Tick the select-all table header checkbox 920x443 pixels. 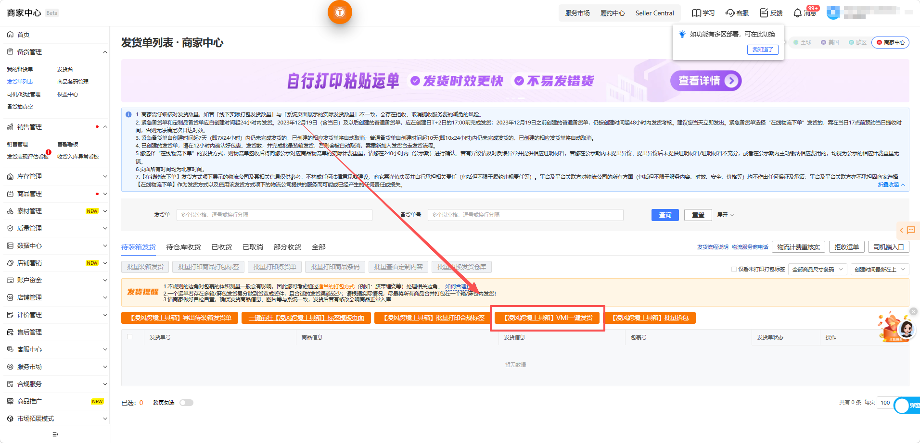coord(130,337)
